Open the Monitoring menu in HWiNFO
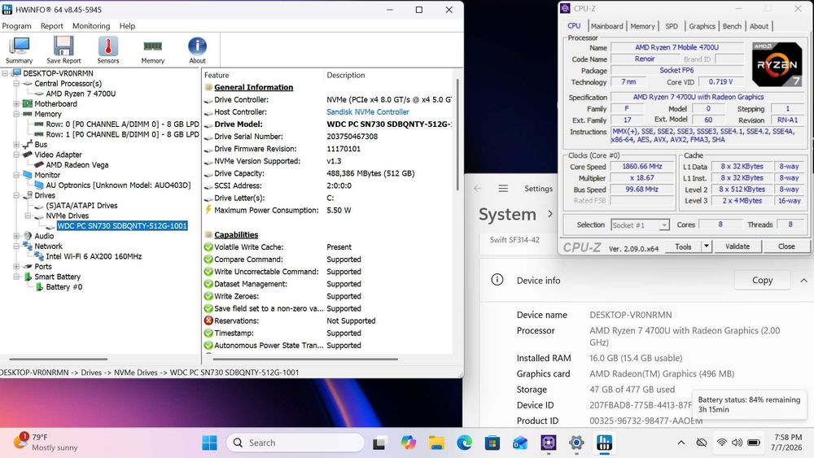The image size is (814, 458). [91, 26]
